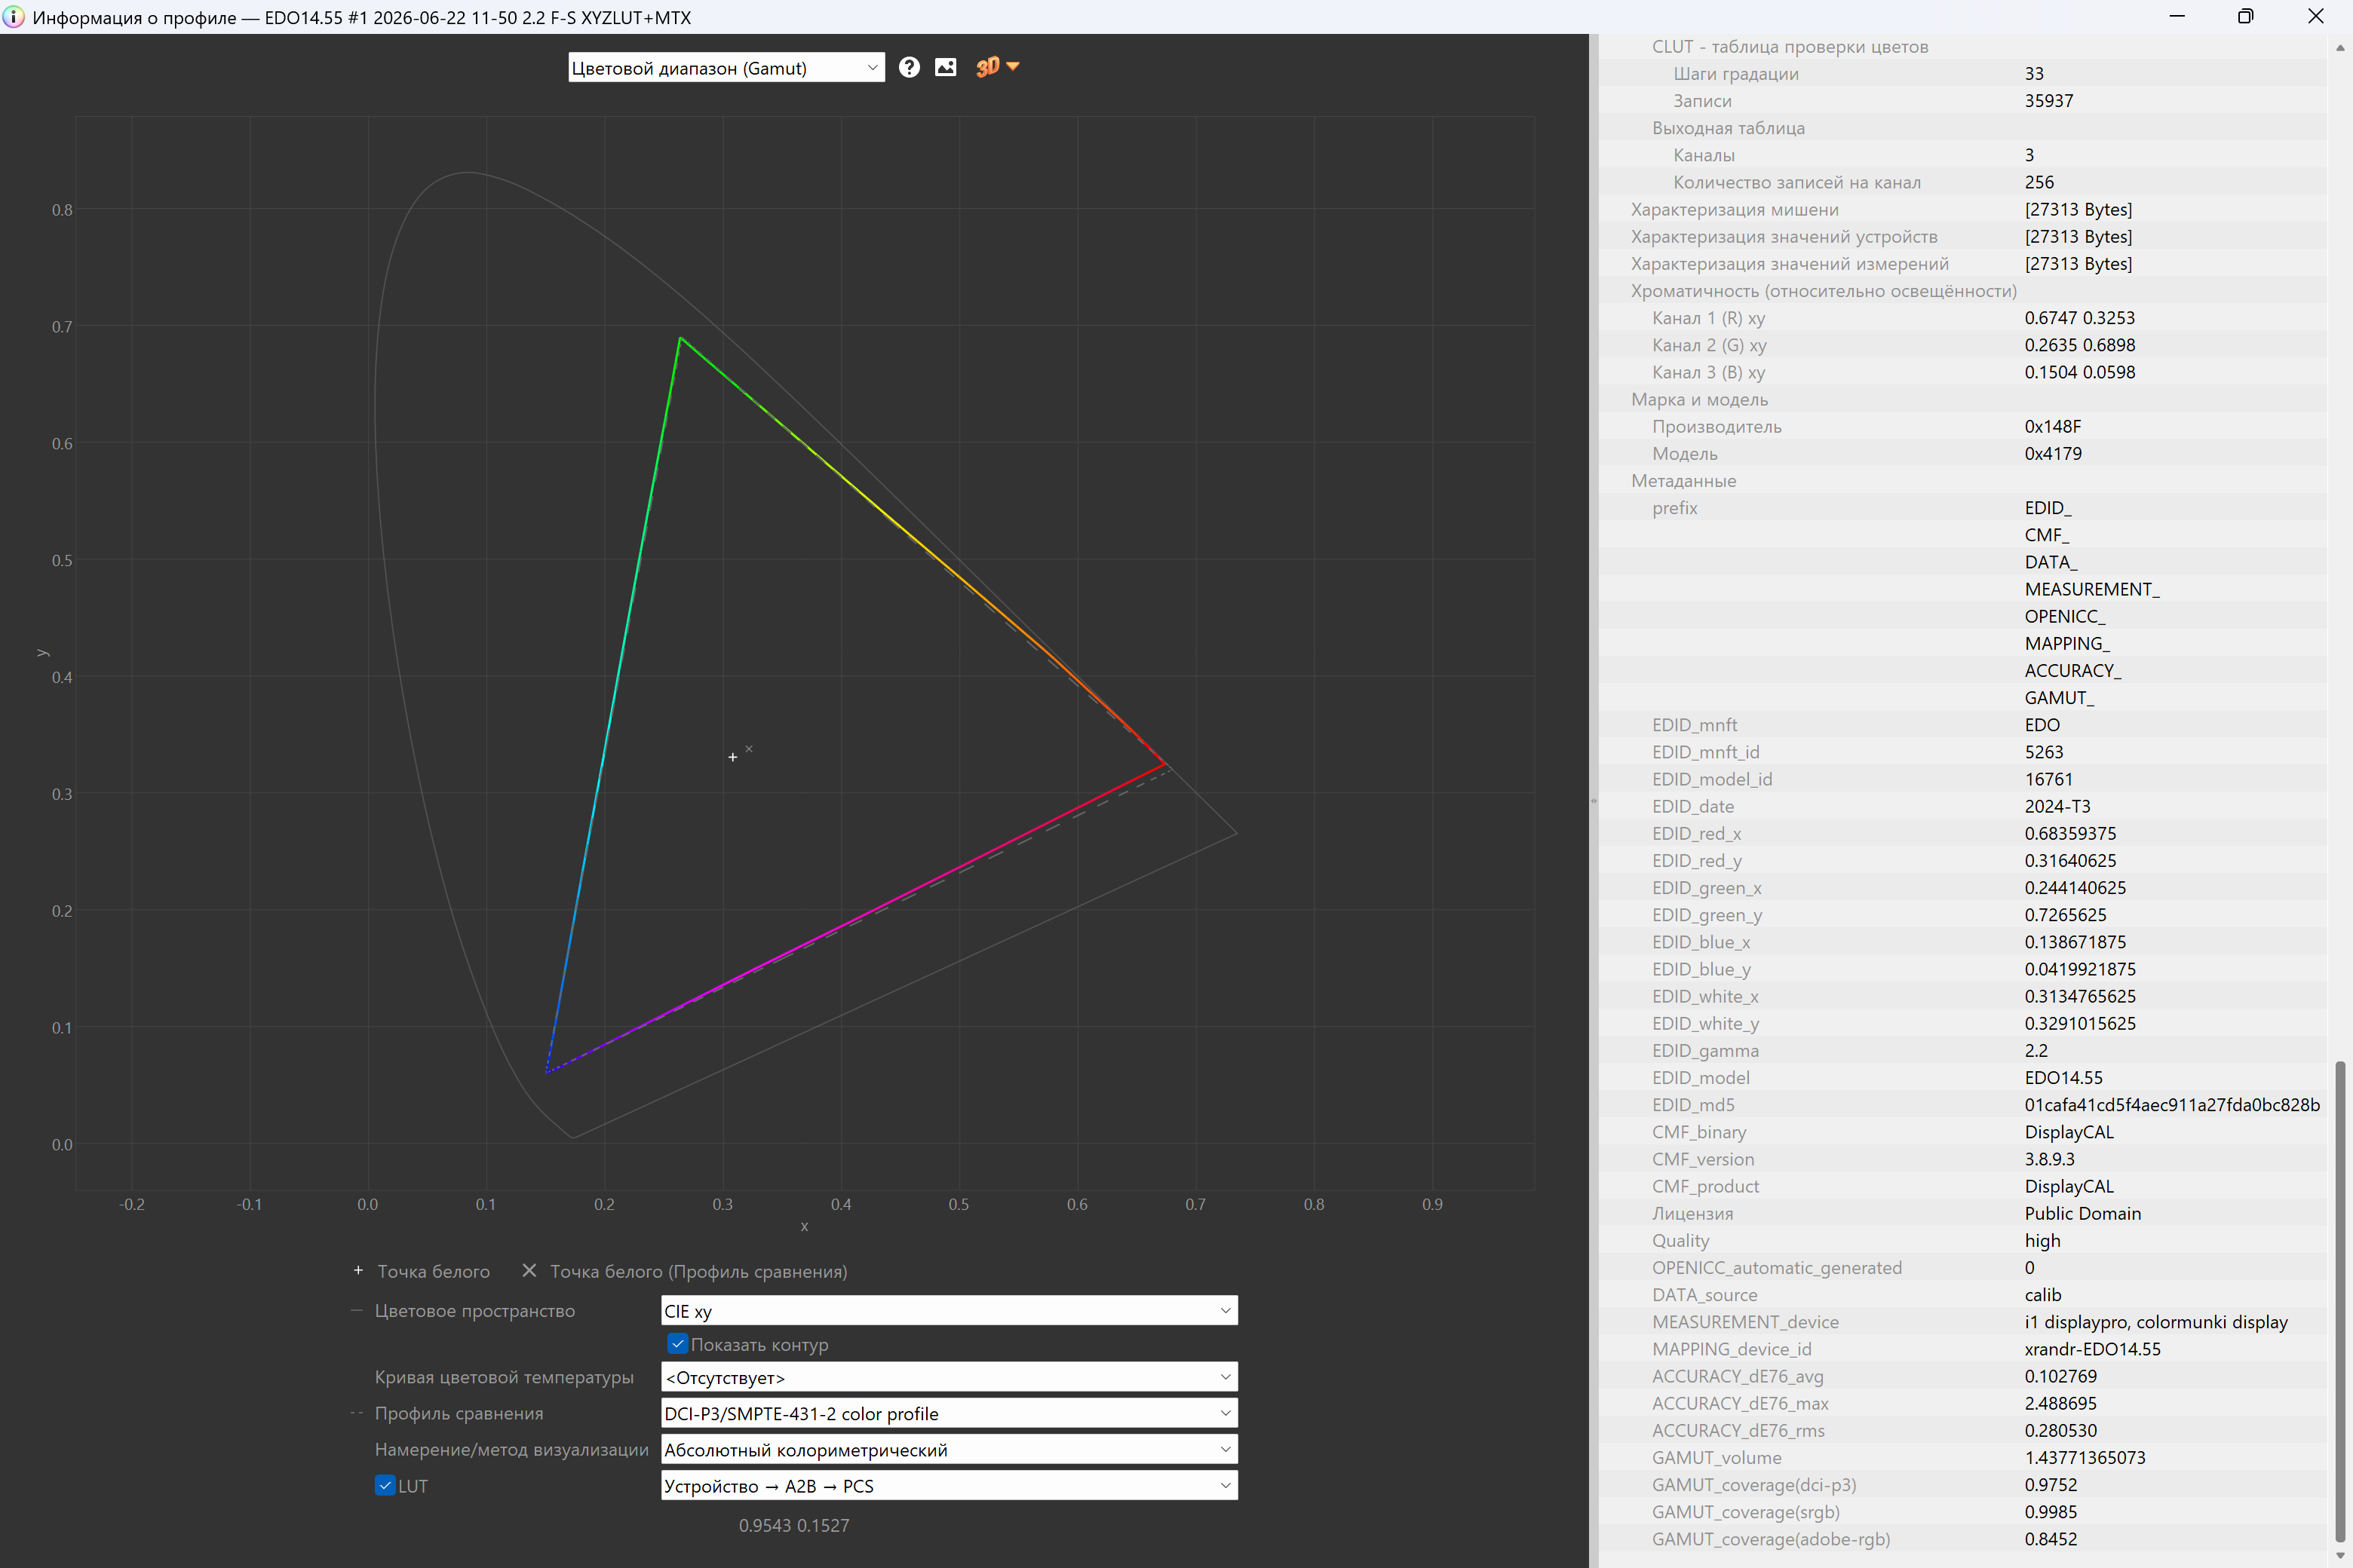Viewport: 2353px width, 1568px height.
Task: Restore down the profile information window
Action: 2246,16
